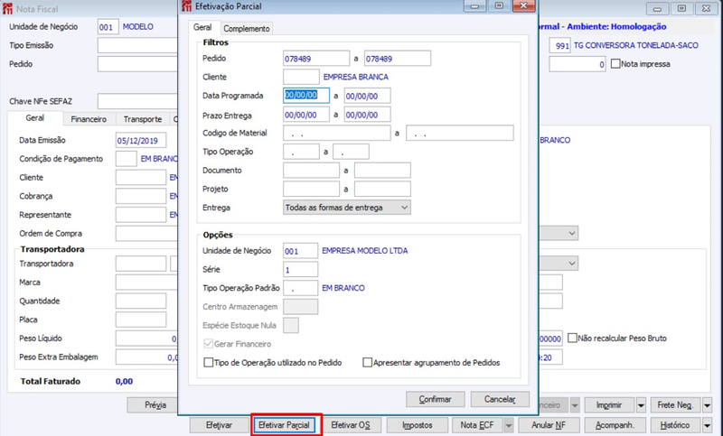Select the Geral tab in Efetivação Parcial
The image size is (723, 436).
pos(202,27)
